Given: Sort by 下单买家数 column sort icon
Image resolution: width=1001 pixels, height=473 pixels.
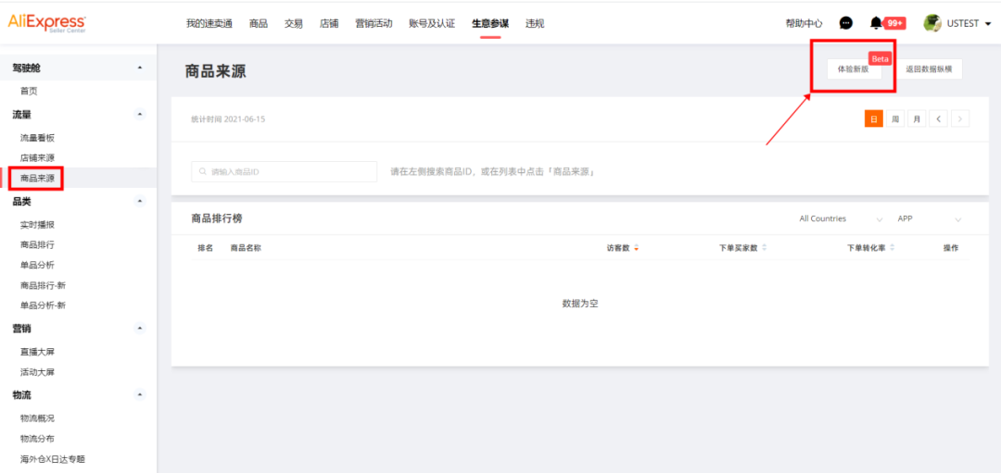Looking at the screenshot, I should [x=764, y=248].
